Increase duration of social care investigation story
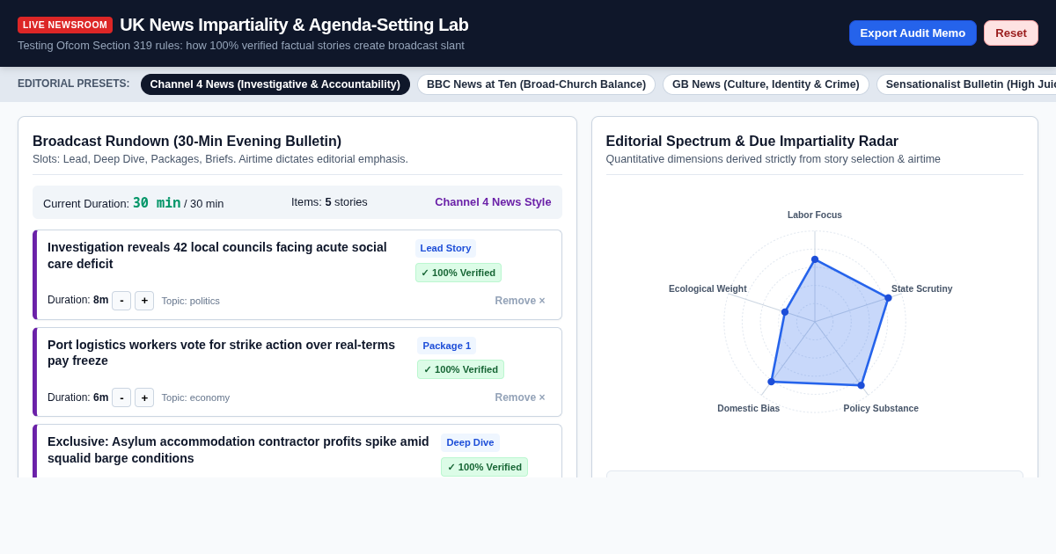This screenshot has width=1056, height=554. pos(144,301)
